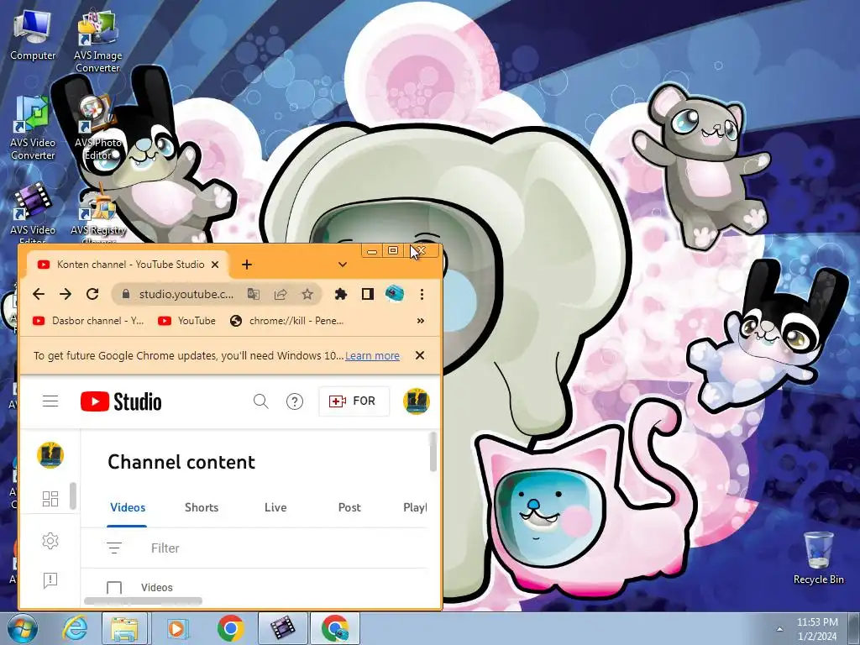Click the translate page icon in address bar
Viewport: 860px width, 645px height.
point(253,294)
